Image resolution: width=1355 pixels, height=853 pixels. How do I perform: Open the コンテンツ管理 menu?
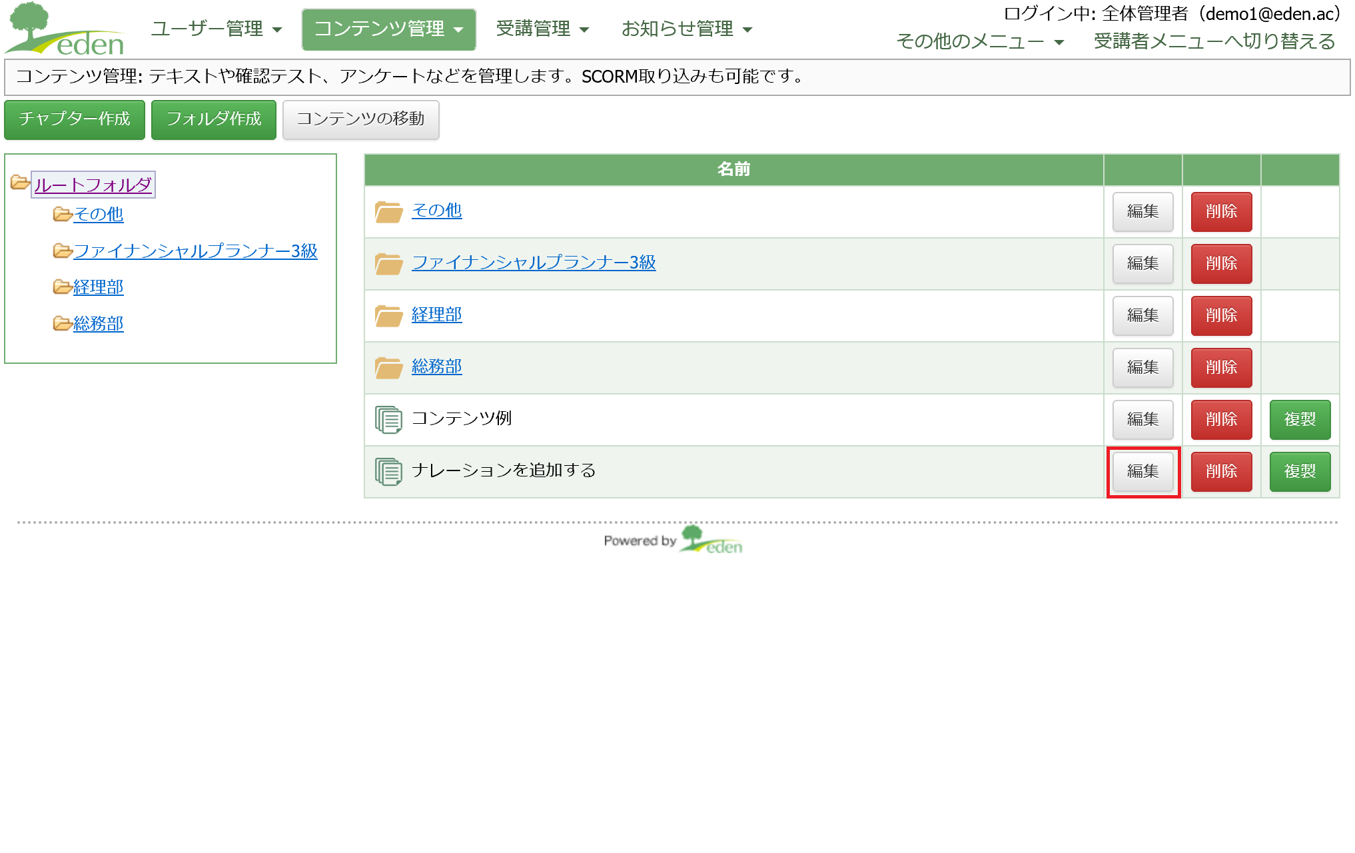tap(388, 29)
